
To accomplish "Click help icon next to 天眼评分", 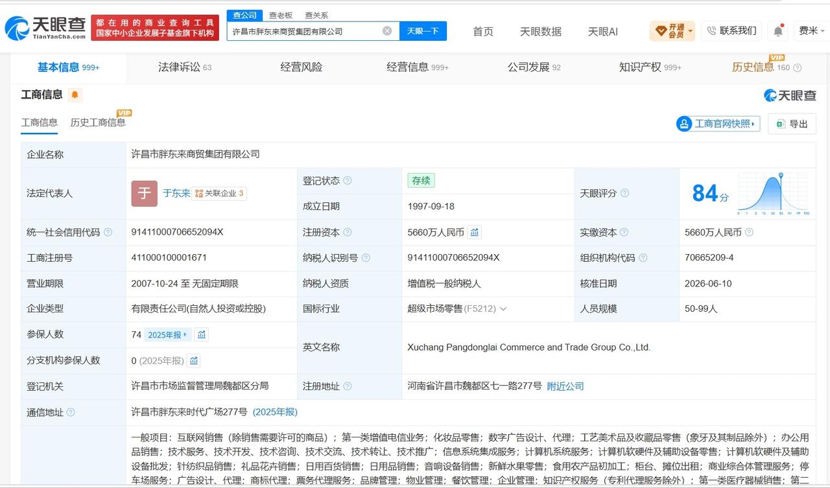I will [624, 193].
